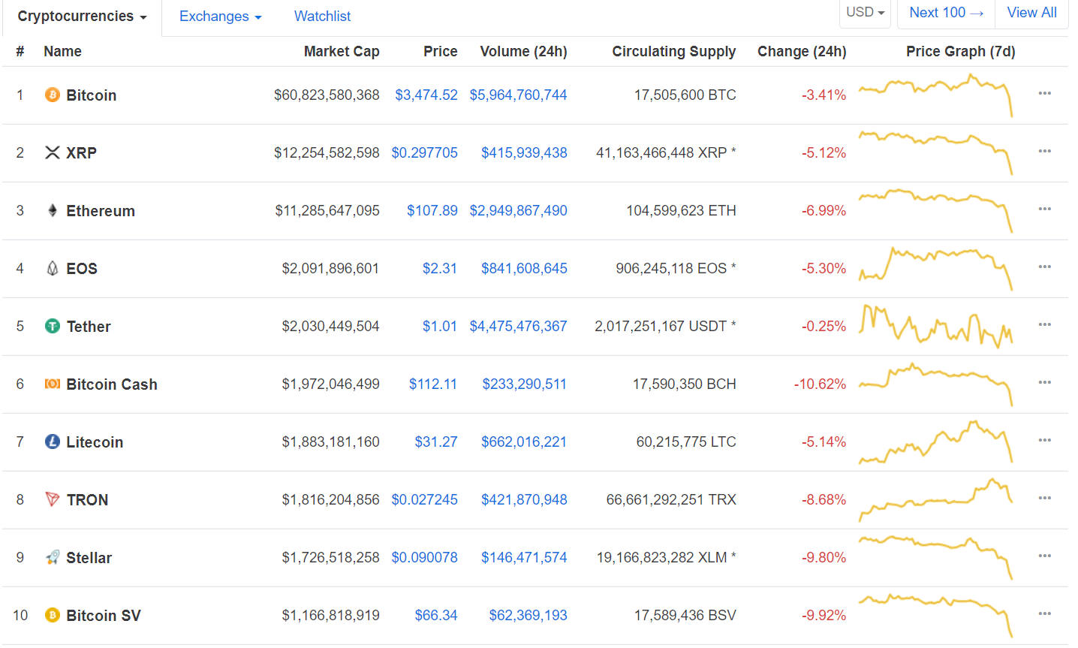This screenshot has width=1078, height=648.
Task: Click the XRP logo icon
Action: click(x=52, y=152)
